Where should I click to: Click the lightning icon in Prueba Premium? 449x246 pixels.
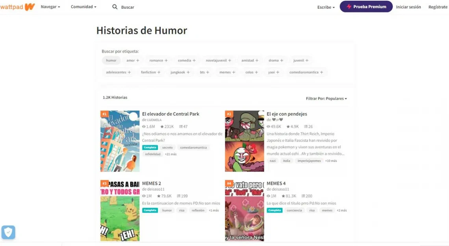coord(349,7)
